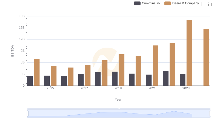The image size is (215, 124).
Task: Click the Cummins Inc. bar for 2017
Action: tap(81, 80)
